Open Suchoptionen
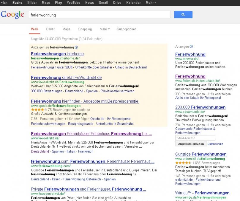The image size is (240, 201). click(x=127, y=29)
